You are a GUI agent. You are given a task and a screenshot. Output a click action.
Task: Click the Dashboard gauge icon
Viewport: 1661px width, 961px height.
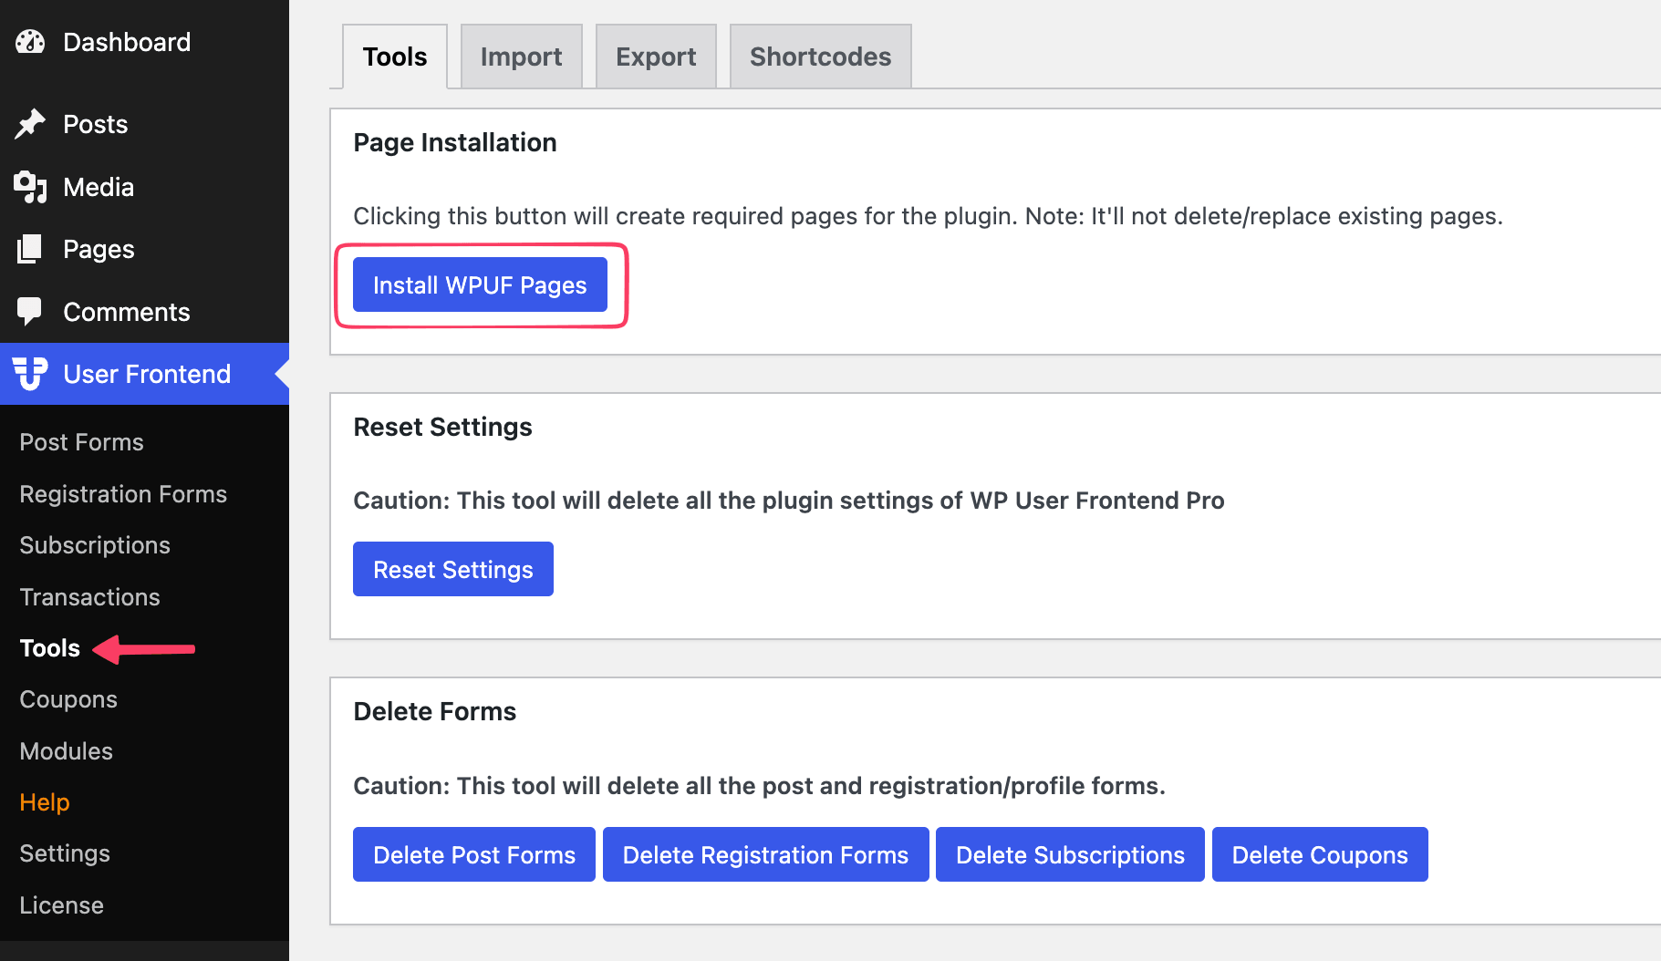tap(30, 42)
